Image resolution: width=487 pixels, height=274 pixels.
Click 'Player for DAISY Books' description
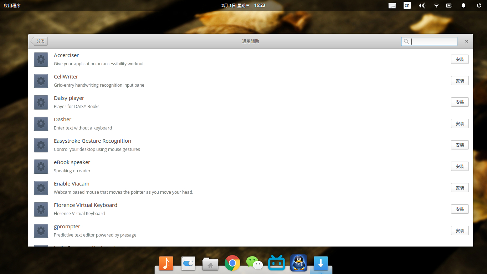(77, 107)
